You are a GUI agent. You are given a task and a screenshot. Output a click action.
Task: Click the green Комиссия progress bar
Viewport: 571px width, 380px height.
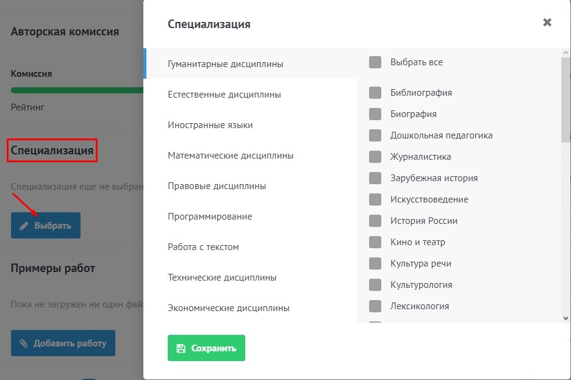click(x=76, y=90)
